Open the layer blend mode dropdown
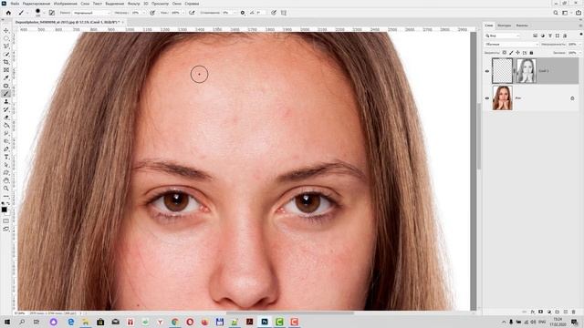 point(512,45)
